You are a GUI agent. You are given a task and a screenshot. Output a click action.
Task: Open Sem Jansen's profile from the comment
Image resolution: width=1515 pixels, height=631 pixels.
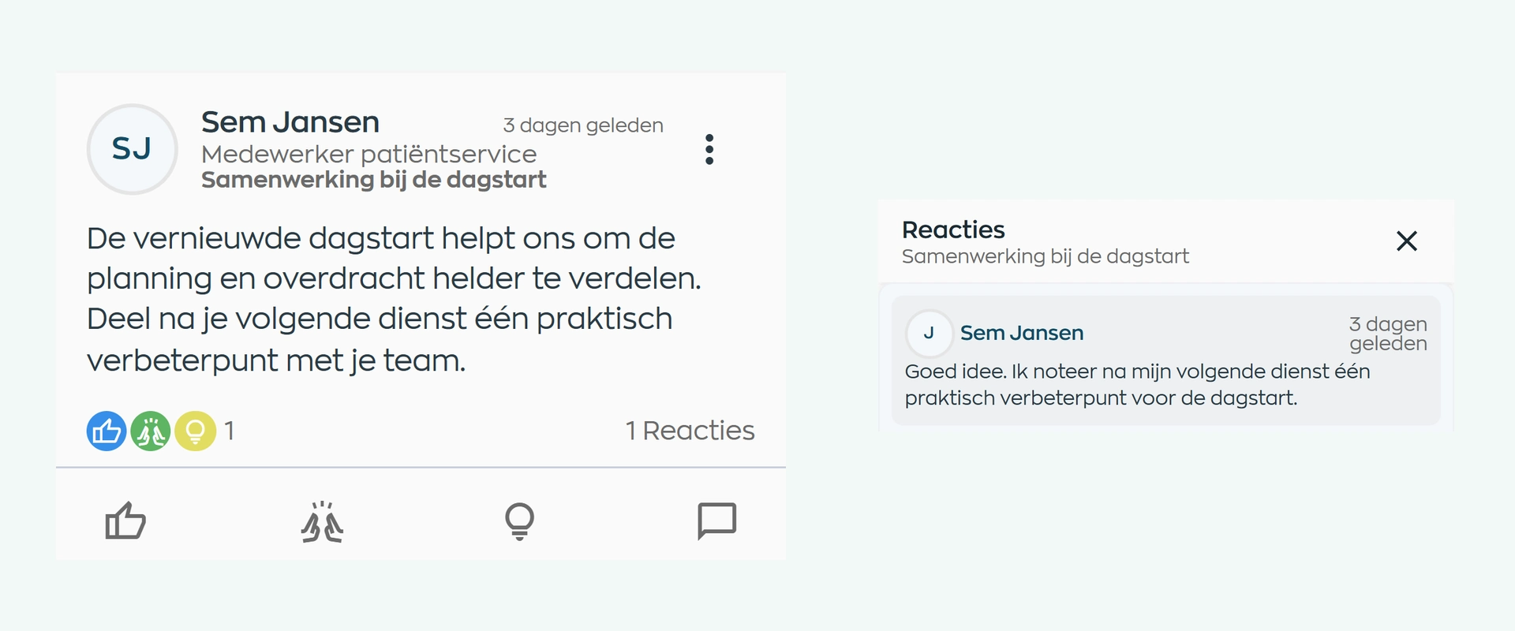(x=1022, y=333)
